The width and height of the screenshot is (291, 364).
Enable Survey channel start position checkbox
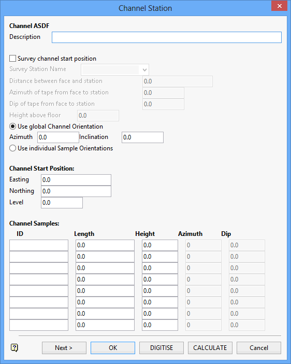[x=13, y=59]
